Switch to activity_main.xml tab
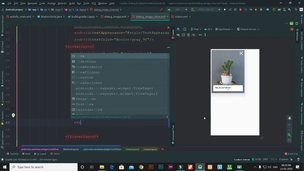This screenshot has width=304, height=171. coord(20,17)
